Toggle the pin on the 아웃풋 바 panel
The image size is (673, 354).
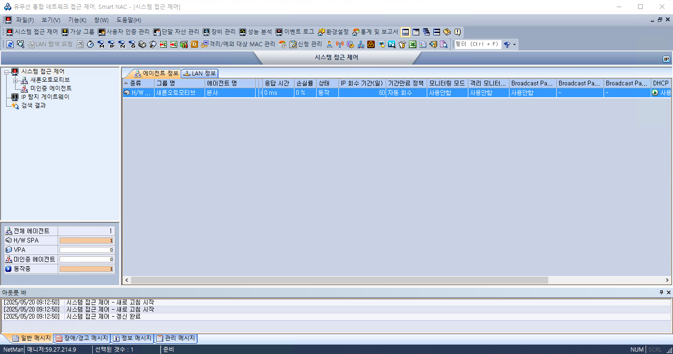(x=661, y=293)
